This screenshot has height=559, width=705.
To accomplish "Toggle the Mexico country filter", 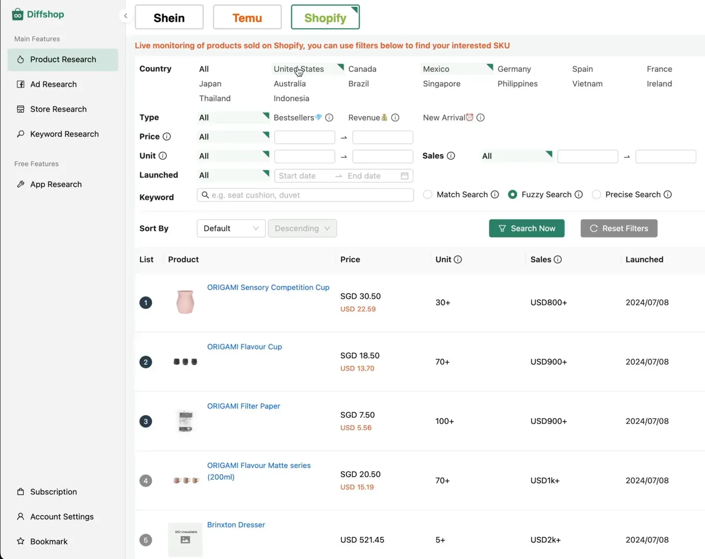I will (x=457, y=69).
